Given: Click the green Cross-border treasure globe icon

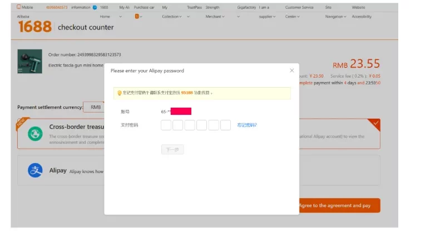Looking at the screenshot, I should point(35,134).
